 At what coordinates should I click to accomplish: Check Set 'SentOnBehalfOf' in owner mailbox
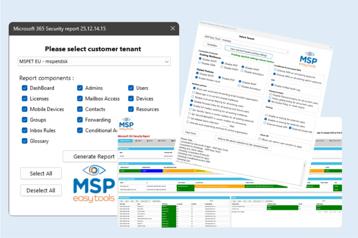click(x=189, y=113)
